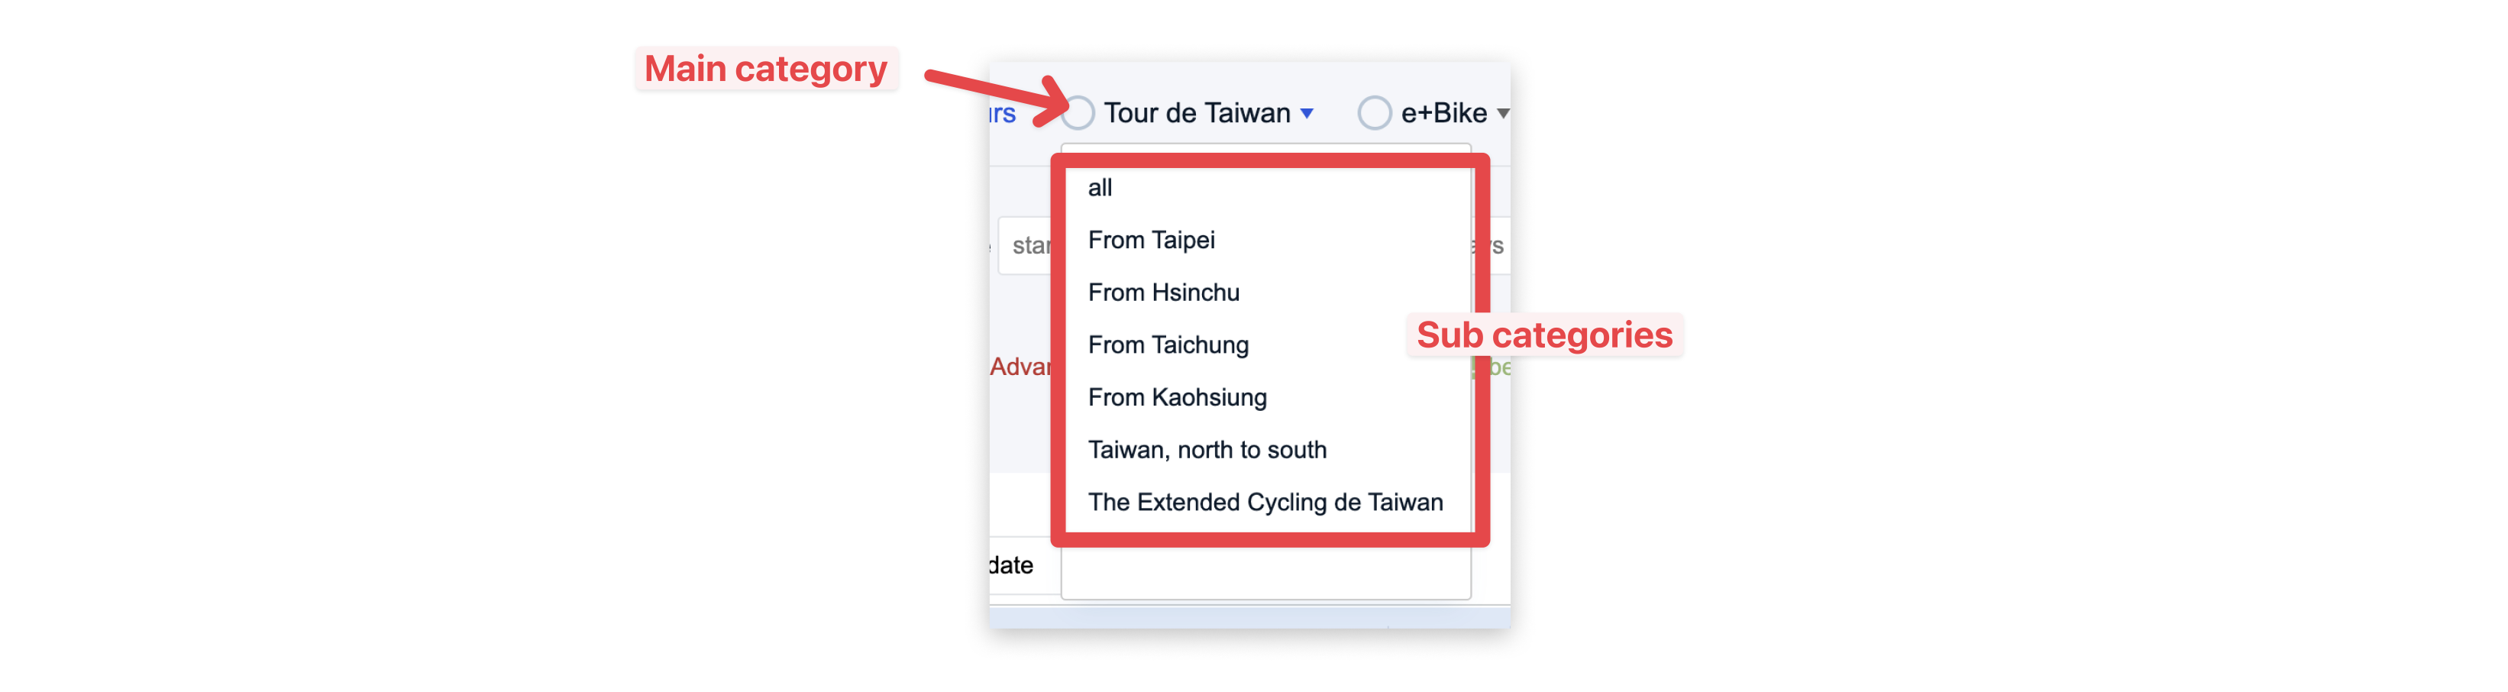Choose "From Taichung" from the list
This screenshot has width=2508, height=692.
1168,345
